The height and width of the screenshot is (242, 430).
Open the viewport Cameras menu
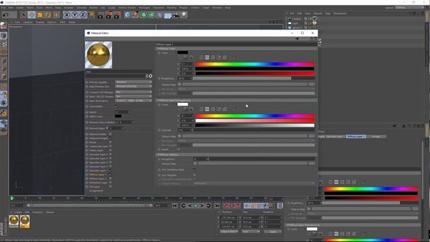pyautogui.click(x=28, y=22)
